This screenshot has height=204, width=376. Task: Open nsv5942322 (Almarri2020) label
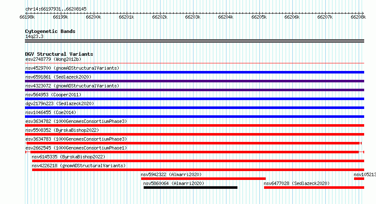pos(171,174)
